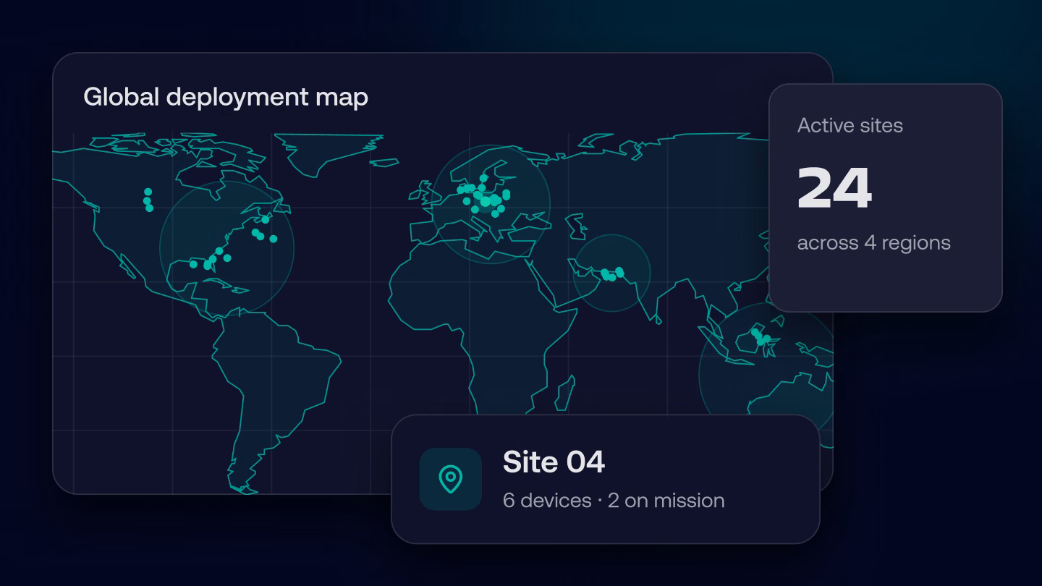Click the Middle East cluster circle on map
Image resolution: width=1042 pixels, height=586 pixels.
[x=612, y=273]
